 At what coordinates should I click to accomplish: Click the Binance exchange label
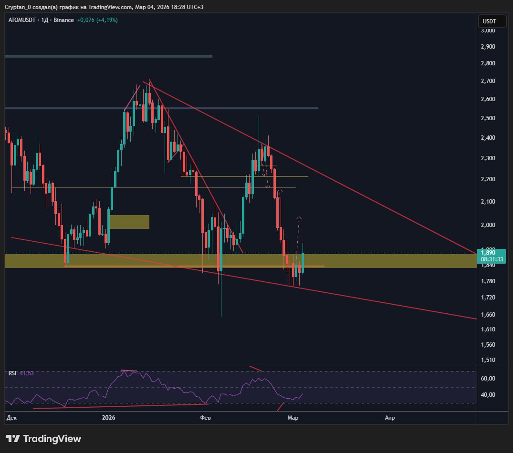click(64, 20)
